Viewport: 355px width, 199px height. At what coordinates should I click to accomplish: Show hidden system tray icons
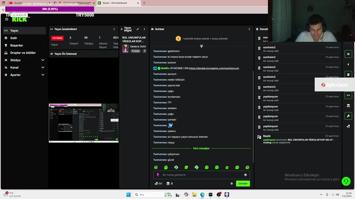click(321, 195)
